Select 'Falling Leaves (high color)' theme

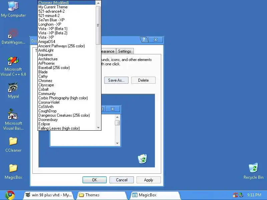pyautogui.click(x=66, y=128)
